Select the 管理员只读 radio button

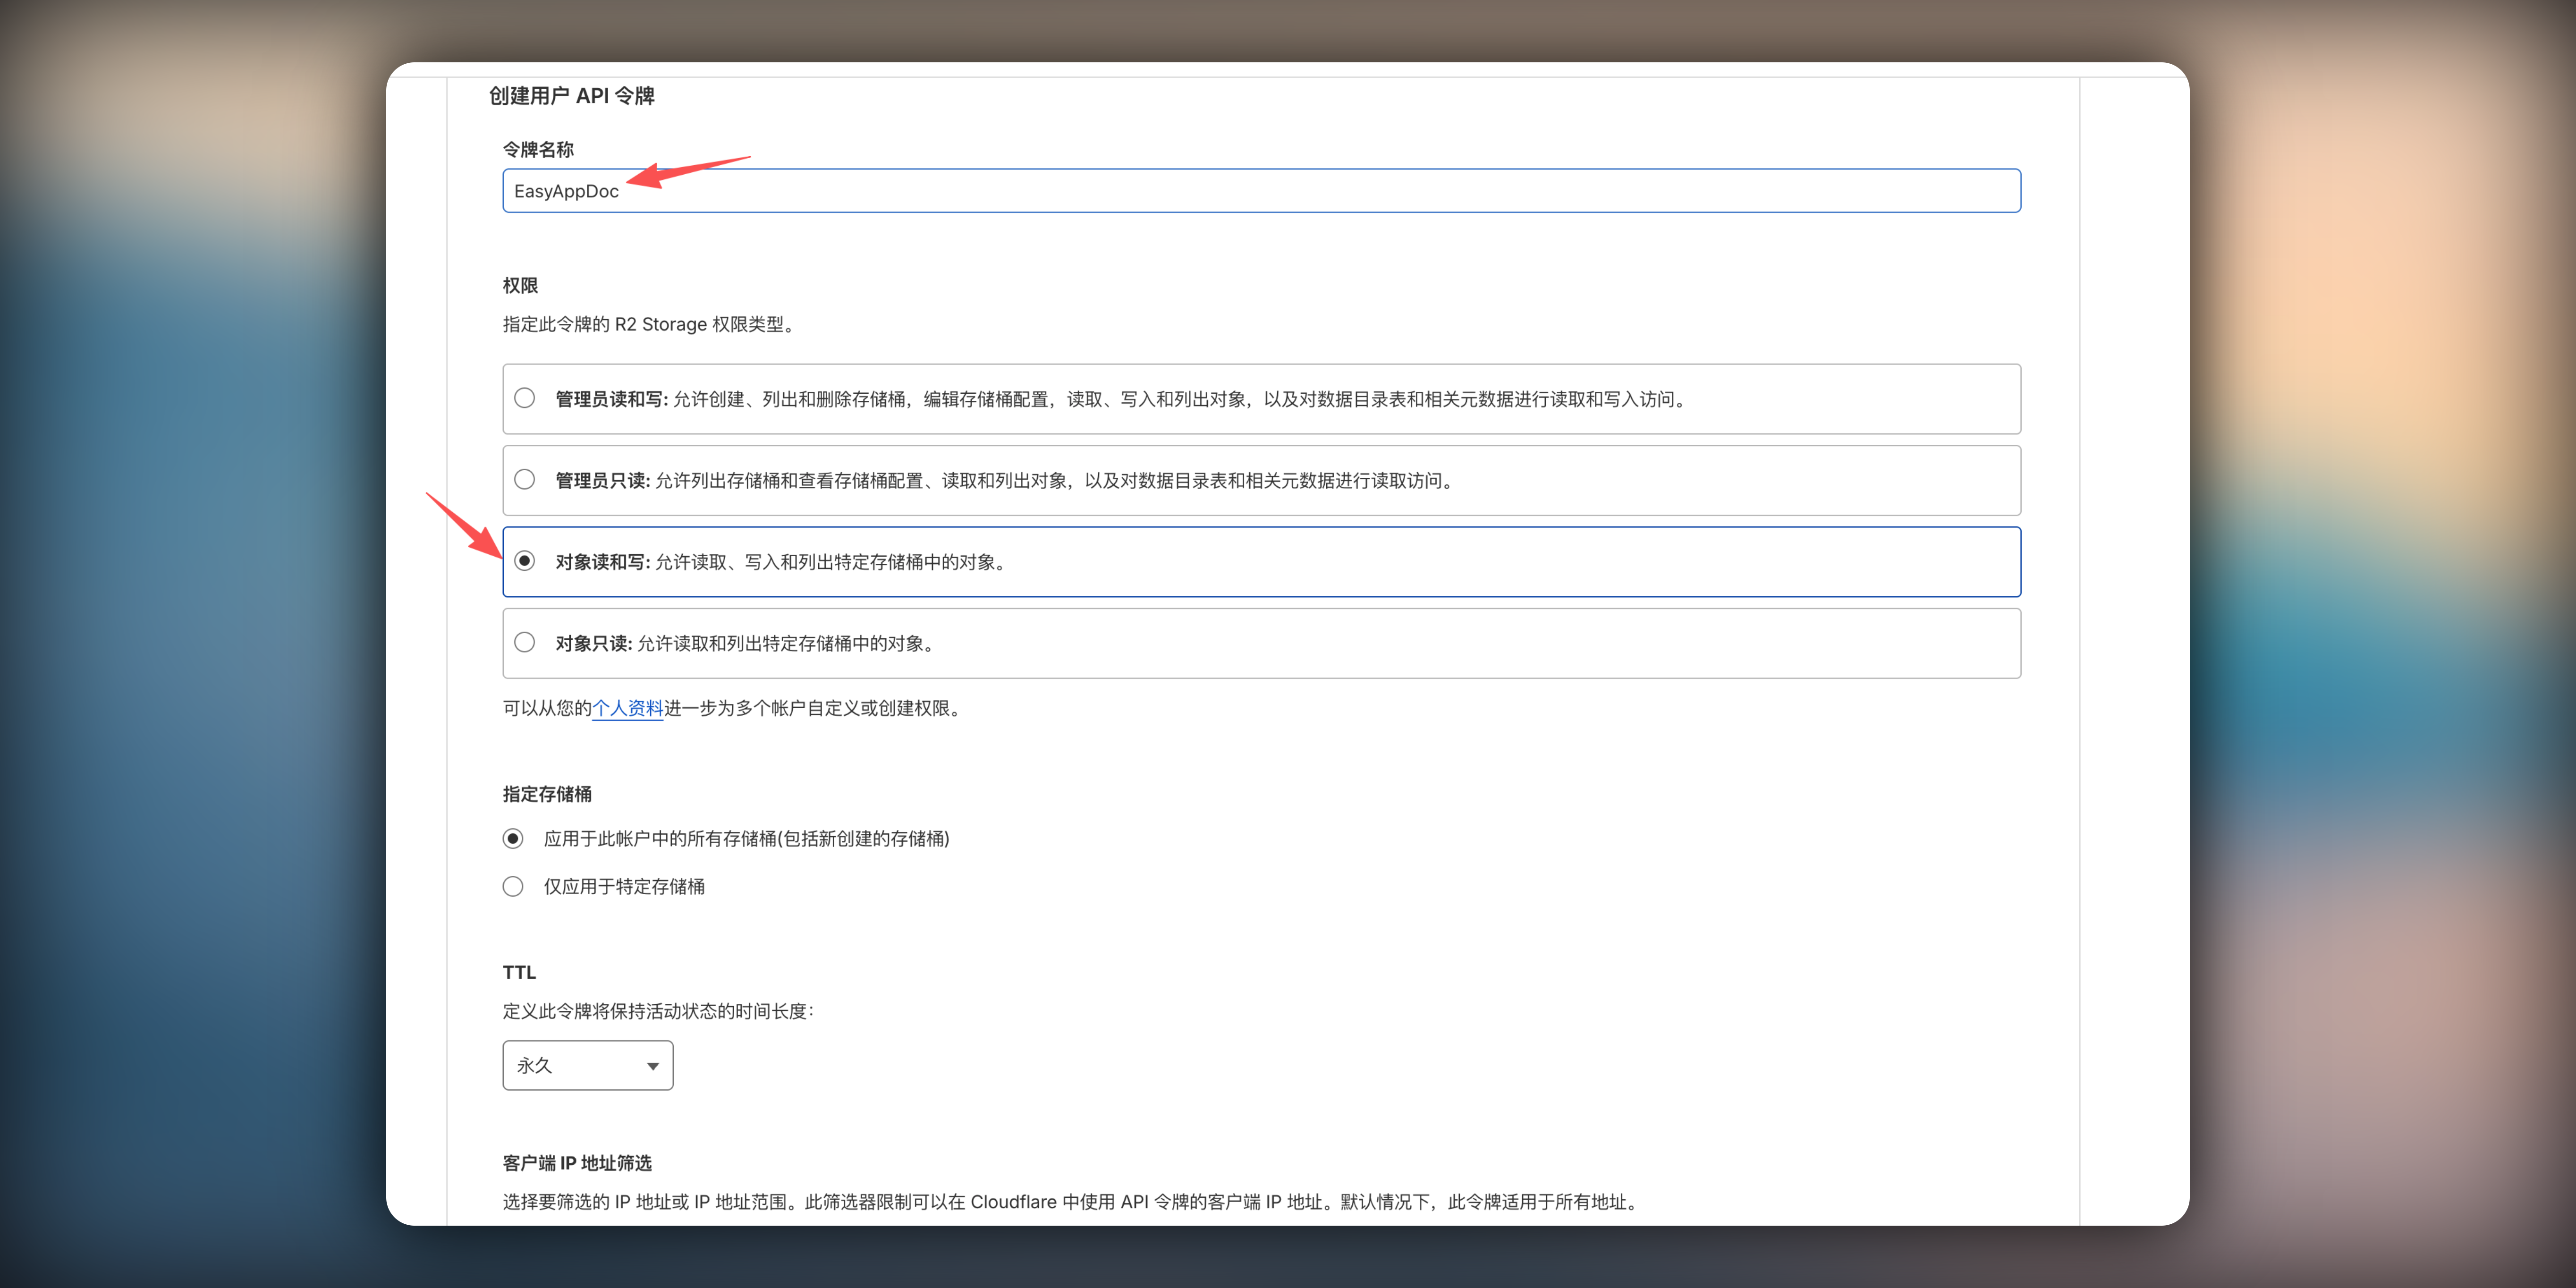click(524, 480)
